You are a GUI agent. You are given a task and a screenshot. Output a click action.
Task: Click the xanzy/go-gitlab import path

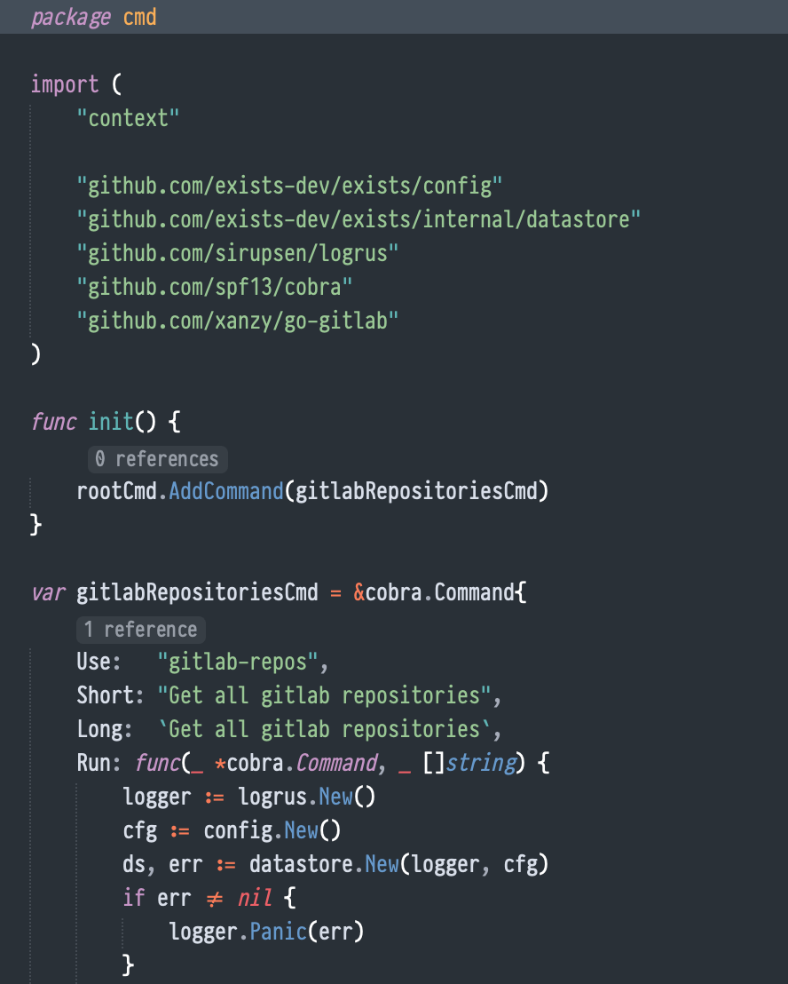238,321
